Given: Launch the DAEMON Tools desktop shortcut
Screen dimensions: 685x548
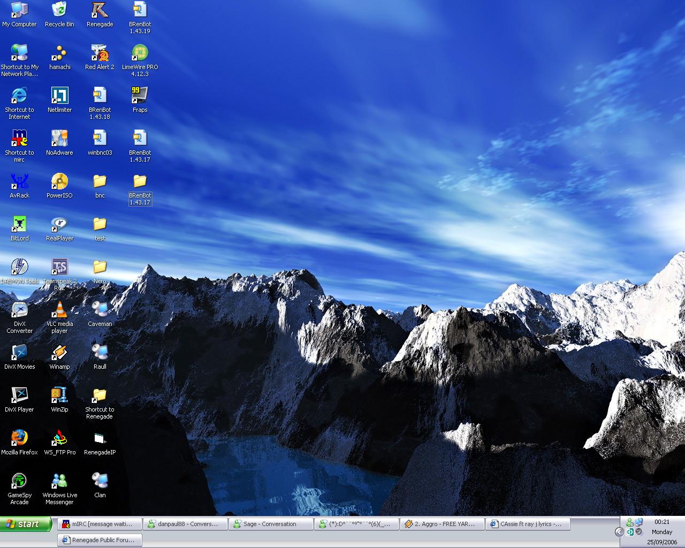Looking at the screenshot, I should click(19, 267).
